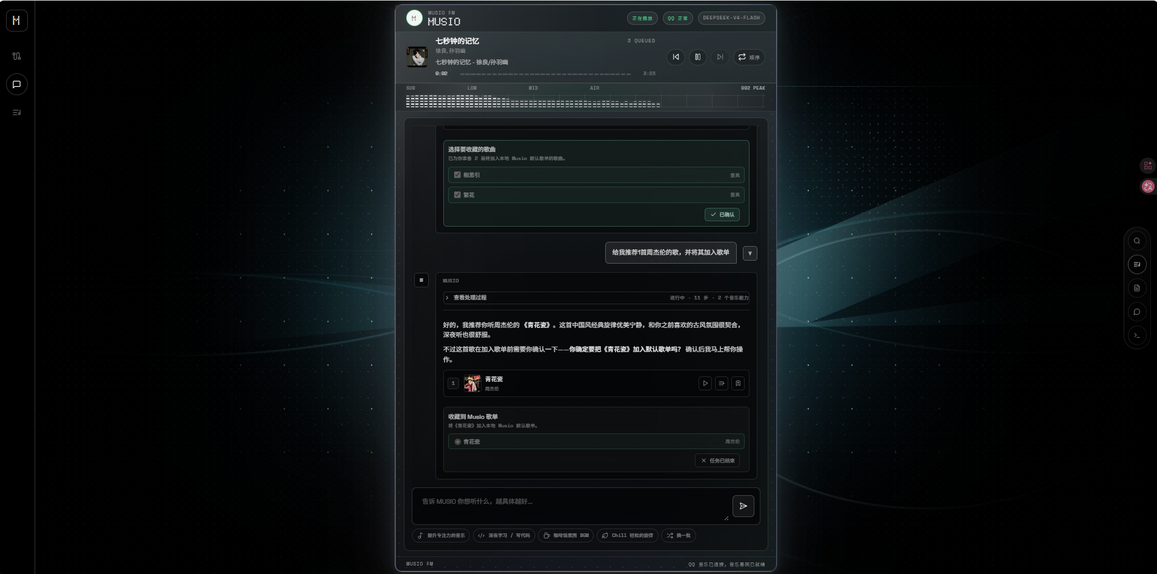Open the DEEPSEEK-V4-FLASH model selector
This screenshot has width=1157, height=574.
(731, 18)
